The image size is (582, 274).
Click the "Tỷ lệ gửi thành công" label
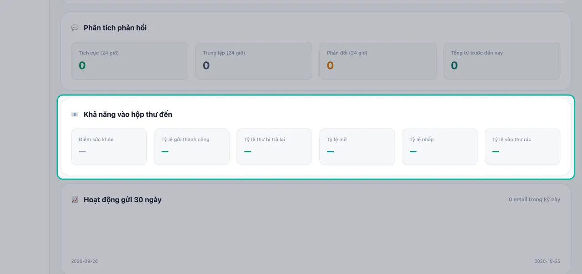[x=186, y=139]
